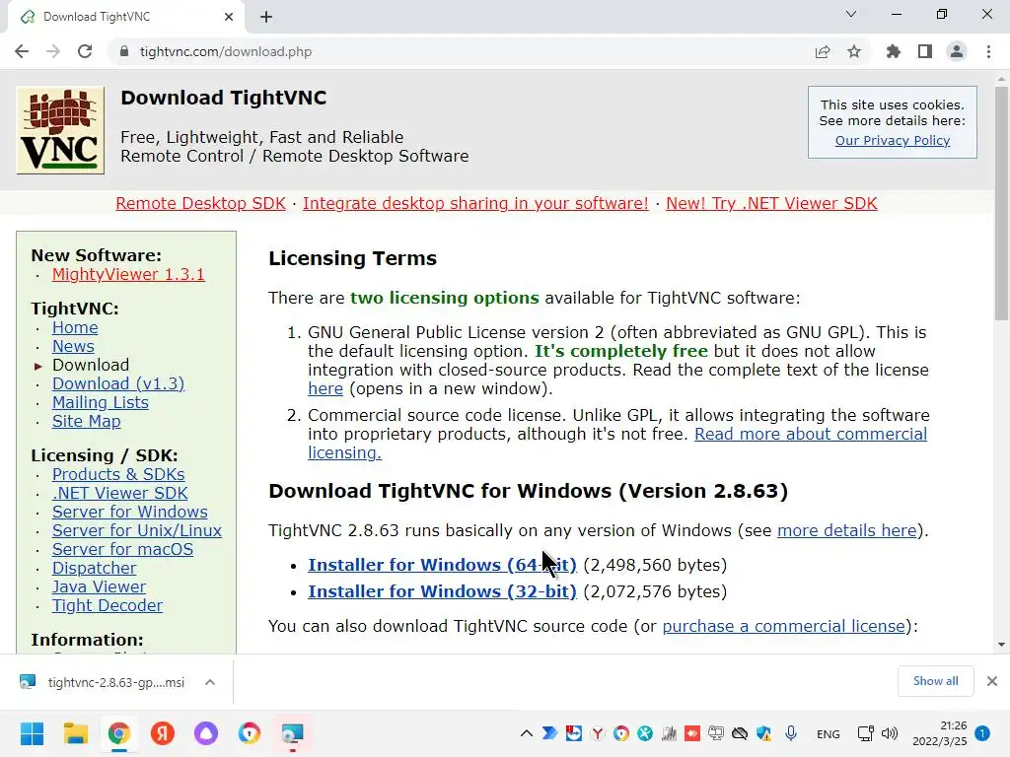Viewport: 1010px width, 757px height.
Task: Open the Windows Start menu
Action: coord(32,733)
